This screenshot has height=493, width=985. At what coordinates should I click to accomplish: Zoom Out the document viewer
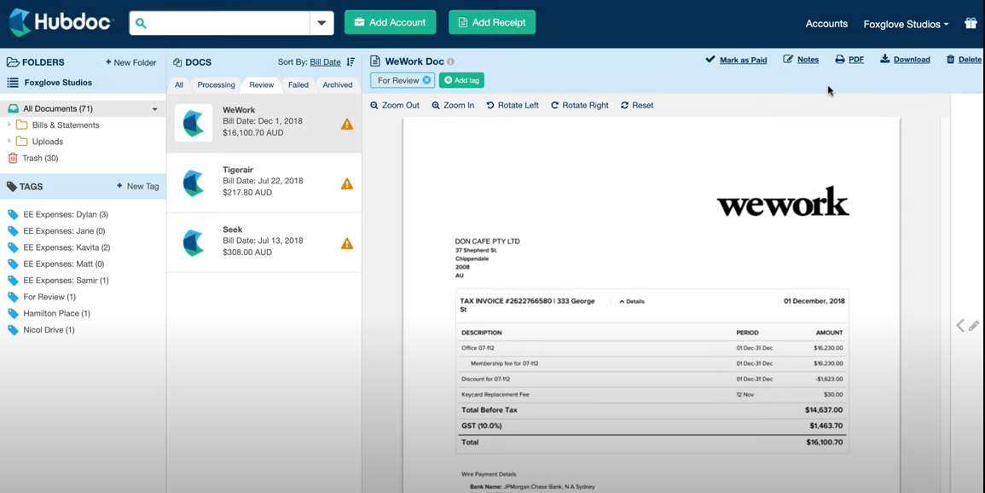pos(395,106)
